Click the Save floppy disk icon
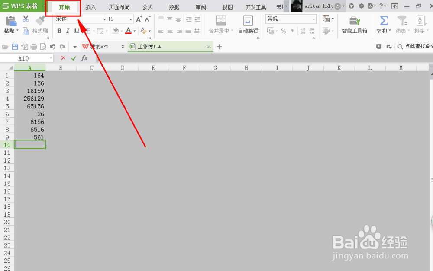This screenshot has height=271, width=433. 15,47
